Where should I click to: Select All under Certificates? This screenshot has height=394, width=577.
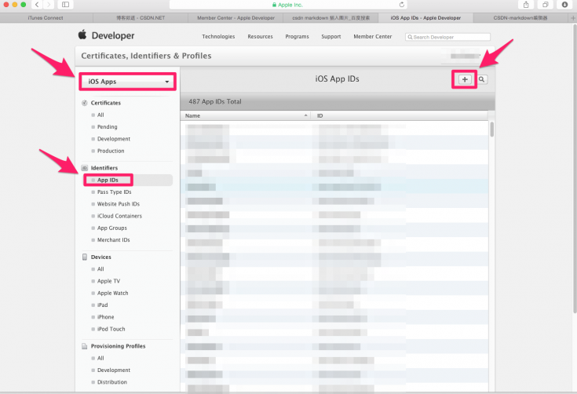[x=100, y=115]
